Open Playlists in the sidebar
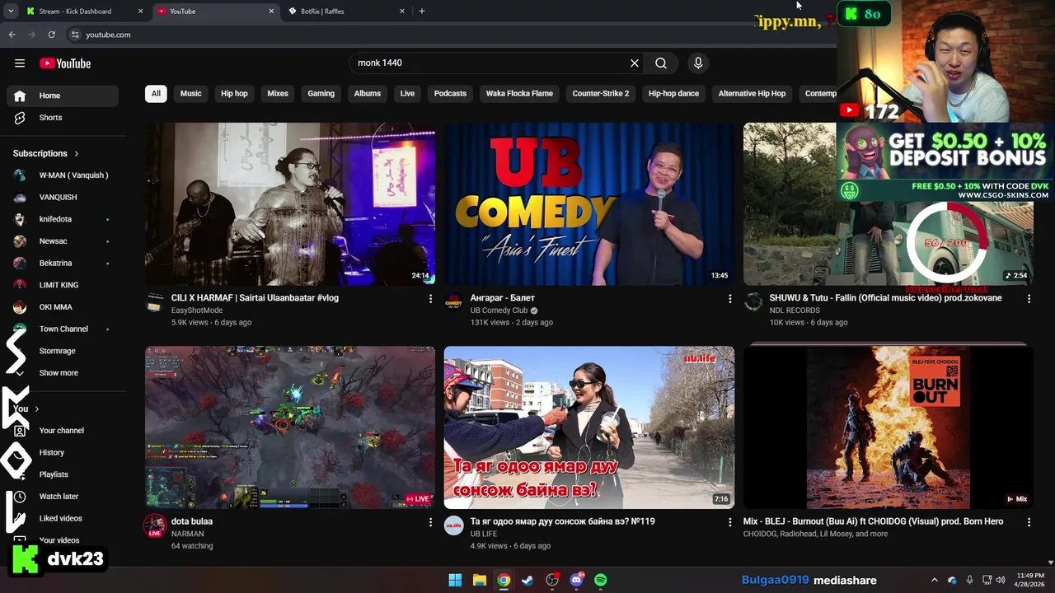 63,474
